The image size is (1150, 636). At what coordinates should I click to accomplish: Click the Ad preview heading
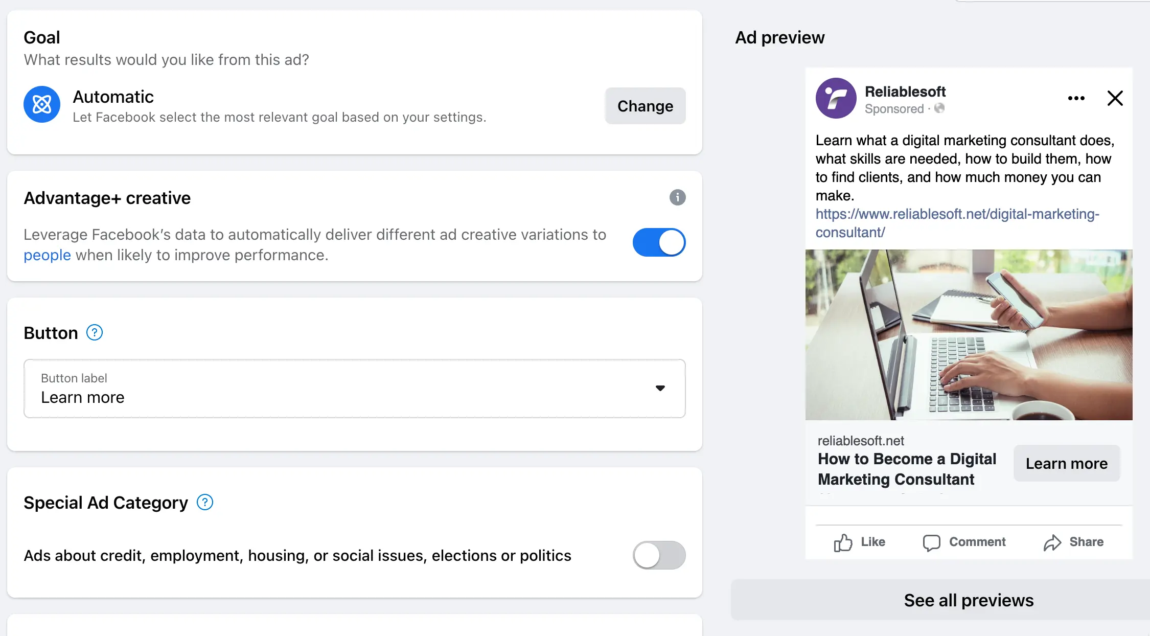point(779,37)
